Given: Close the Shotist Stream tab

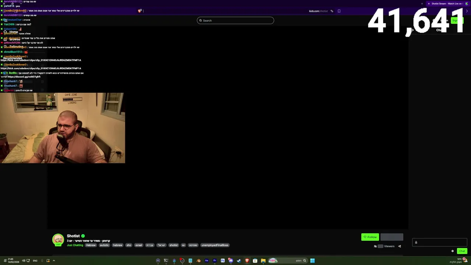Looking at the screenshot, I should click(x=429, y=4).
